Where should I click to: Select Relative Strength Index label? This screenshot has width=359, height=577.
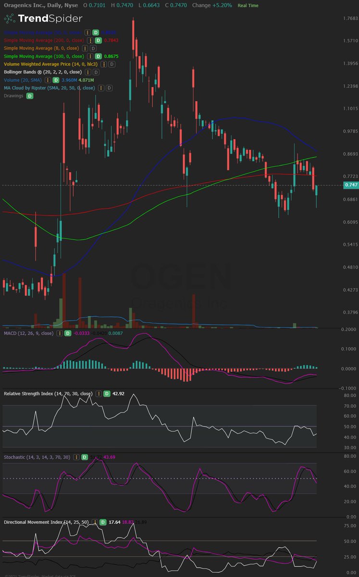(x=48, y=394)
